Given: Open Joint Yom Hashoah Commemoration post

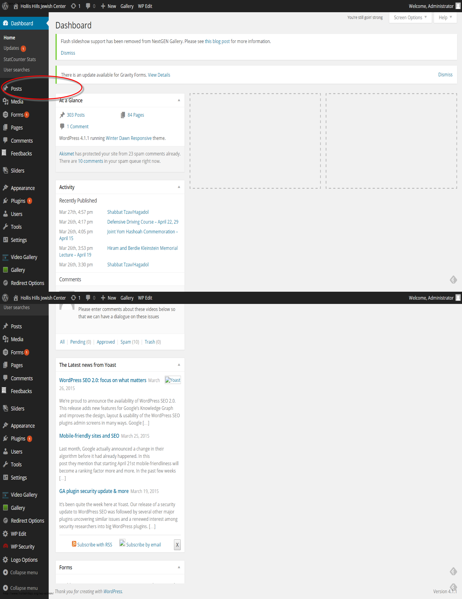Looking at the screenshot, I should (143, 232).
